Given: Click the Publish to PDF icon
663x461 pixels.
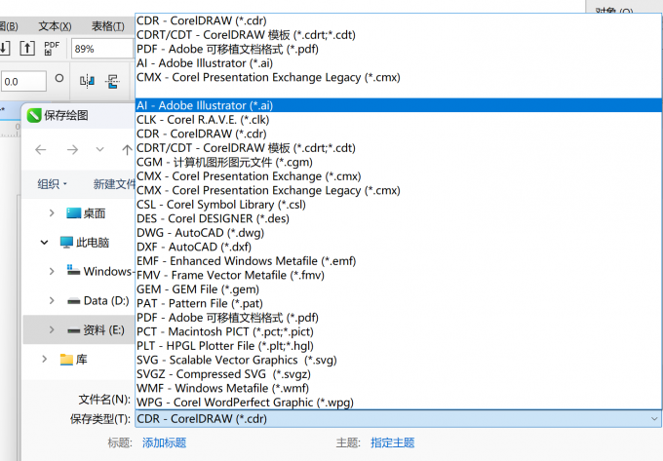Looking at the screenshot, I should [52, 48].
